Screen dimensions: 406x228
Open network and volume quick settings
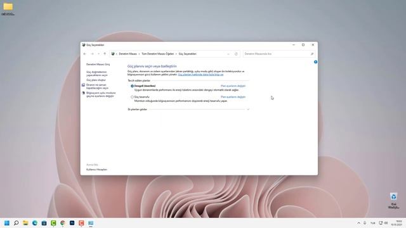pyautogui.click(x=383, y=223)
